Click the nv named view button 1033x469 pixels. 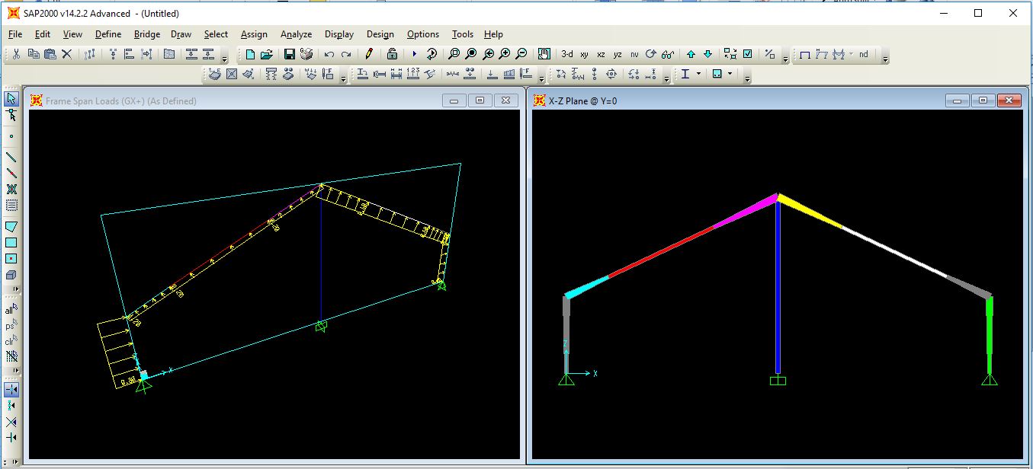point(634,54)
